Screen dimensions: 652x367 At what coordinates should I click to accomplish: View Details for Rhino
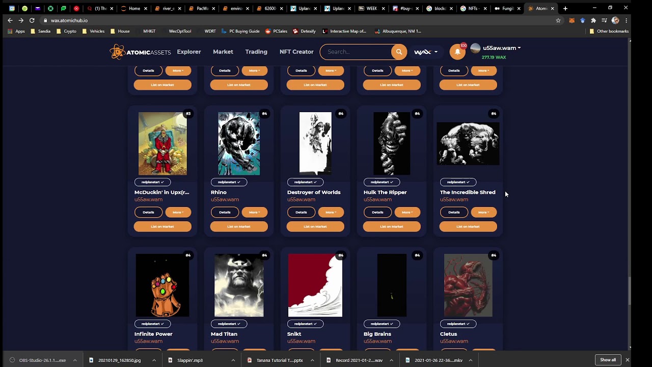click(225, 212)
